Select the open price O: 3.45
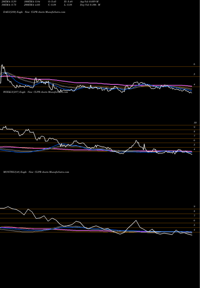 pos(52,2)
